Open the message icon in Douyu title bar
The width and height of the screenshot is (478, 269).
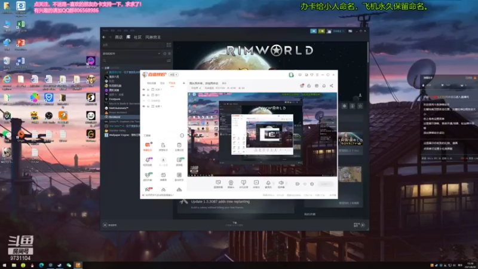(300, 75)
